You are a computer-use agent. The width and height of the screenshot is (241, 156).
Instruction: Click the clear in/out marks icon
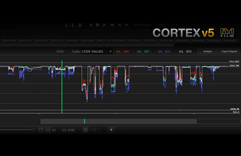point(80,25)
